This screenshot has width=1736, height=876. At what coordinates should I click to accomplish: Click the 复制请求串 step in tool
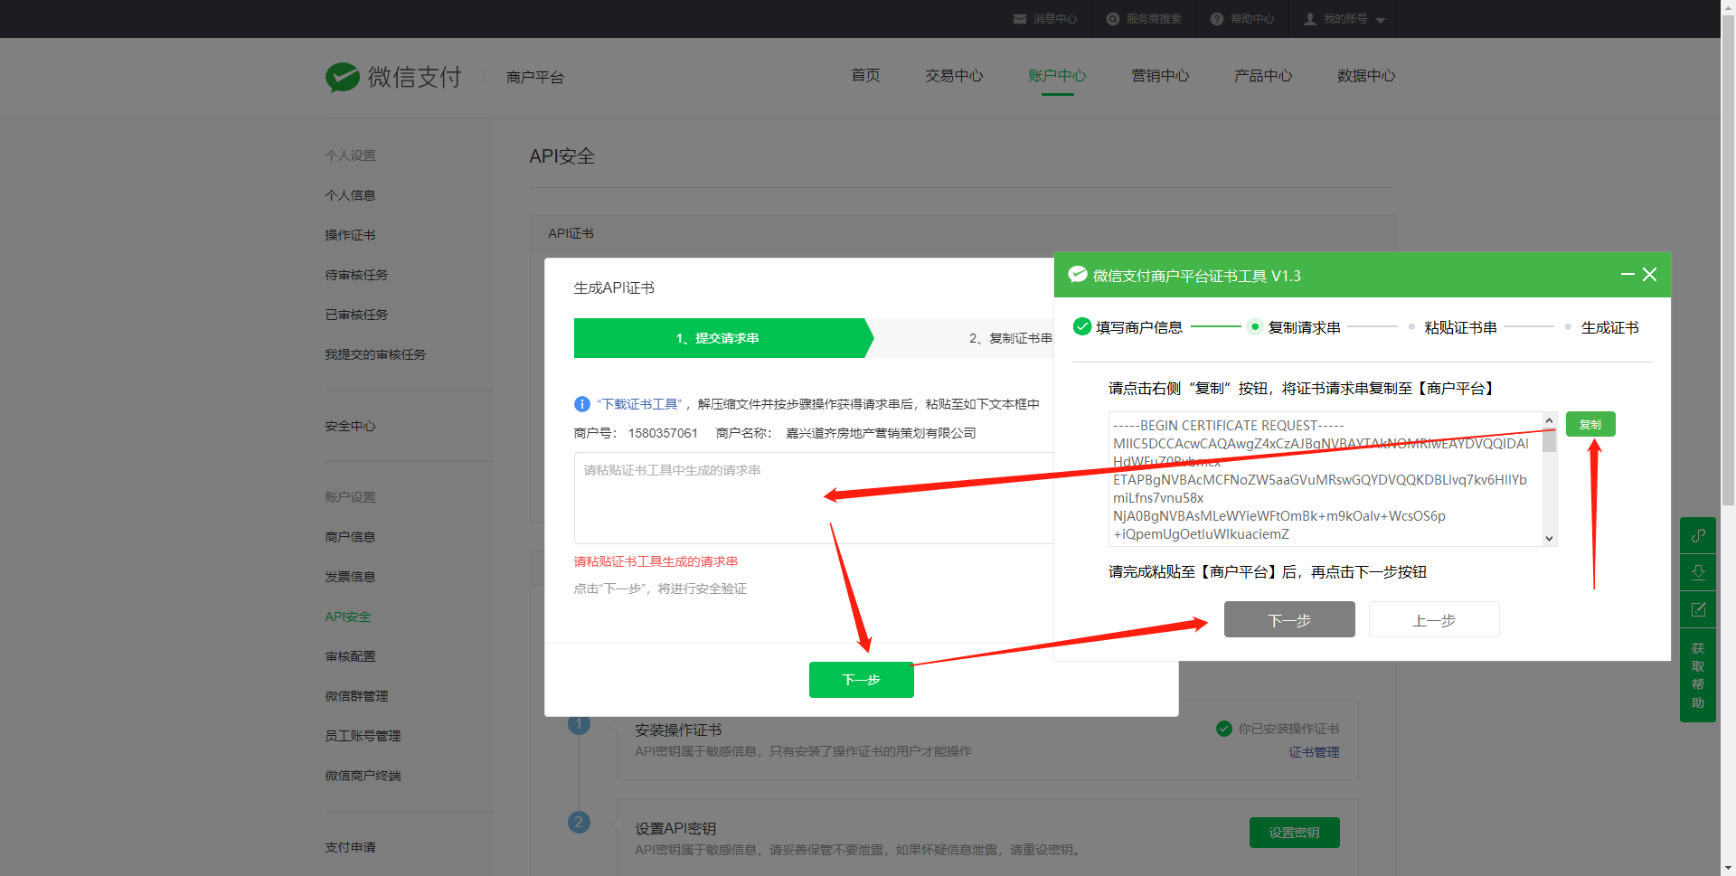click(1294, 327)
